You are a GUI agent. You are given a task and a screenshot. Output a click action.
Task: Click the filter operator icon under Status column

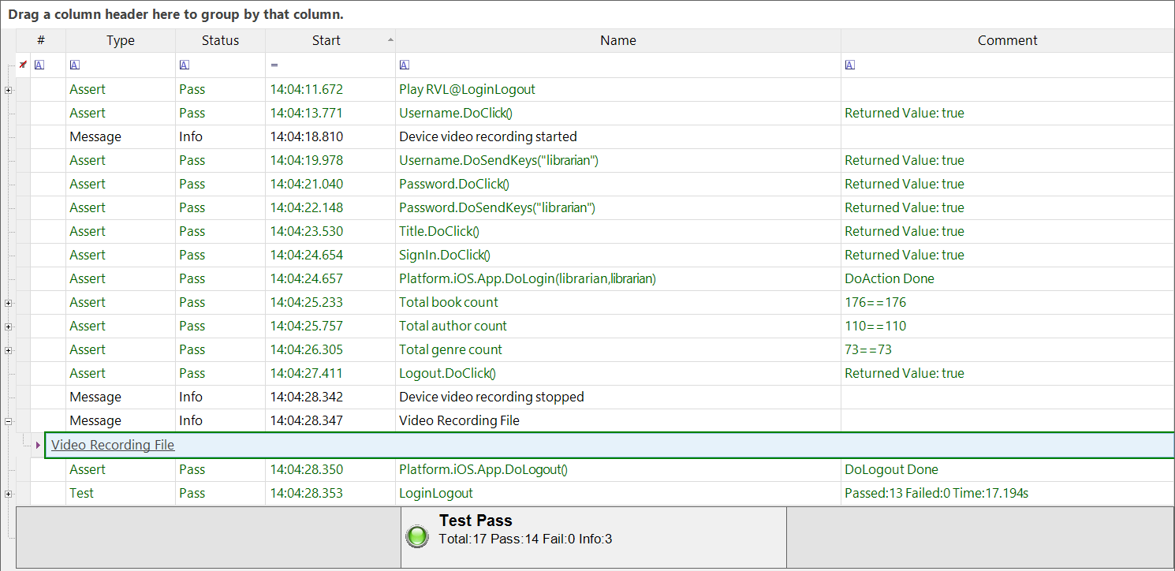point(185,65)
